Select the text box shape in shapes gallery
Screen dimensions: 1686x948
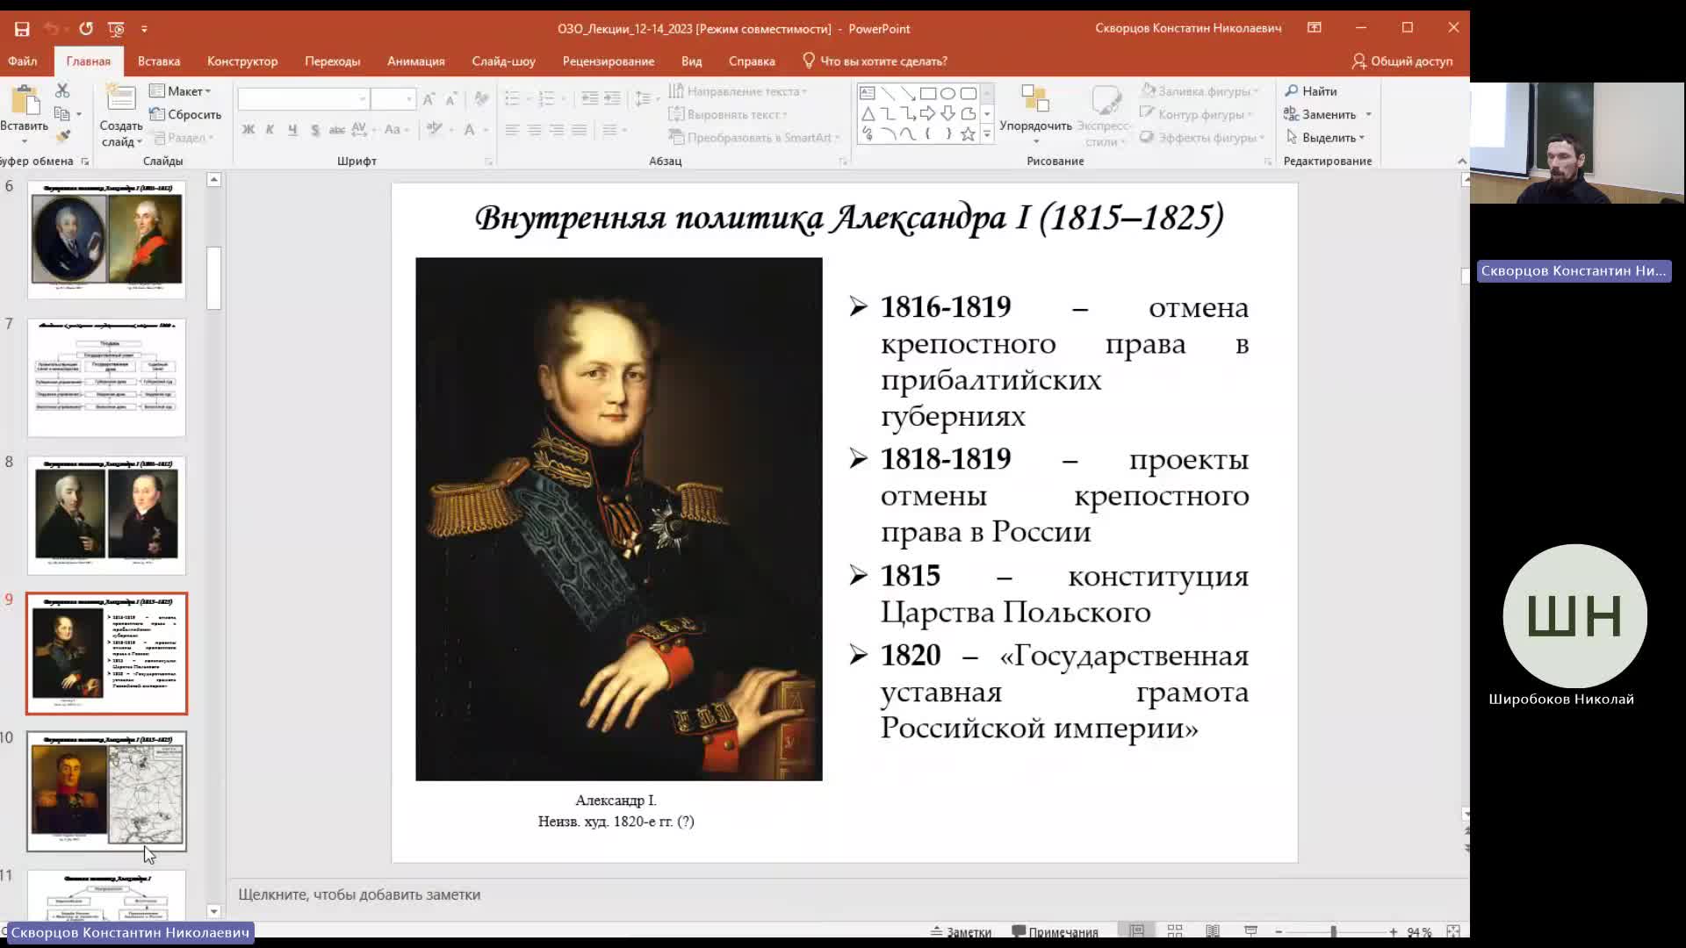click(868, 93)
